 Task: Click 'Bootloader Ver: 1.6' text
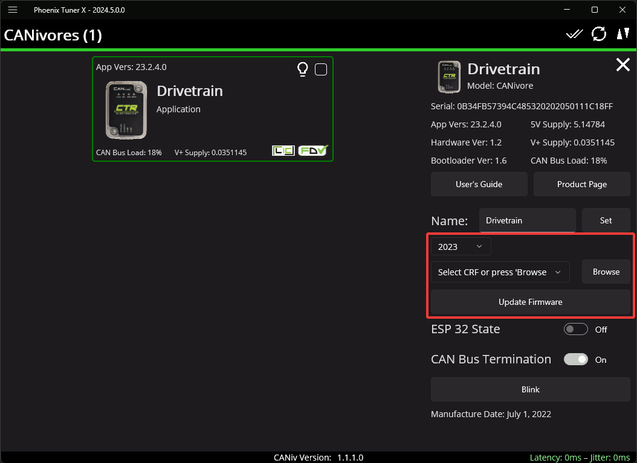coord(468,161)
